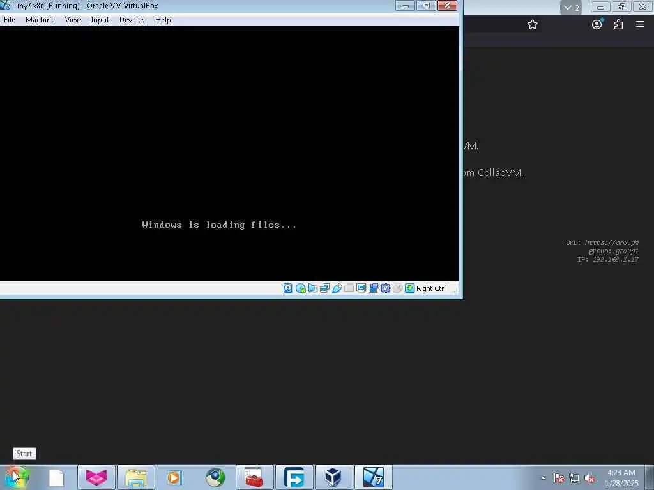Show hidden tray icons arrow
654x490 pixels.
543,479
